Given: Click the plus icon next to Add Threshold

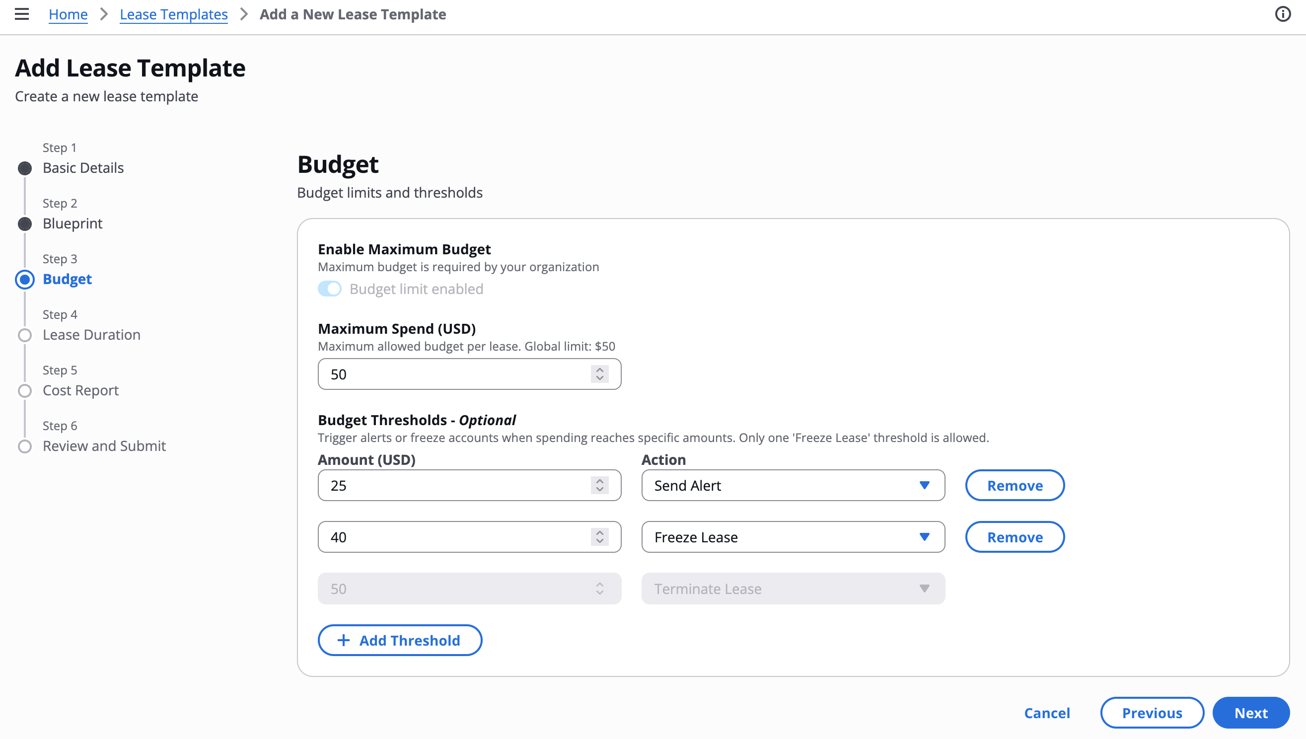Looking at the screenshot, I should pos(344,640).
